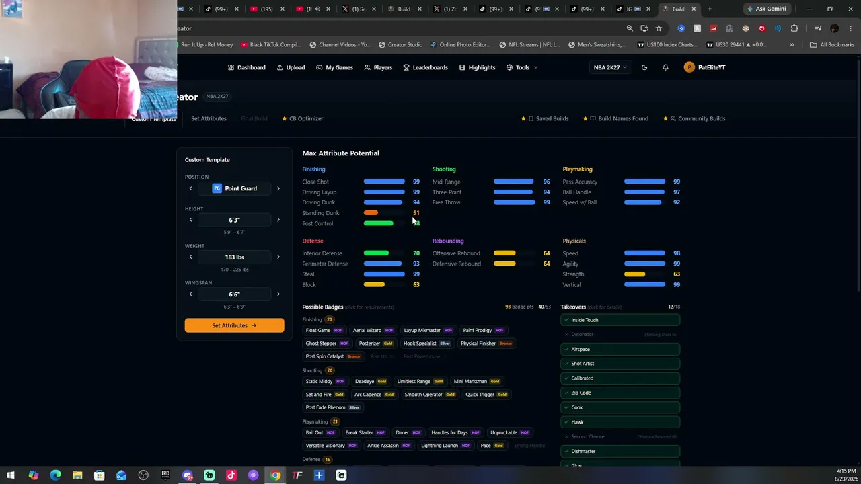The image size is (861, 484).
Task: Open the Creator Studio bookmark
Action: [401, 45]
